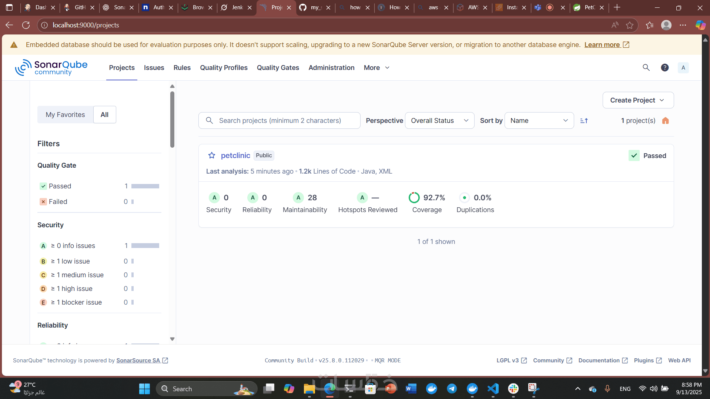Focus the Search projects input field
This screenshot has height=399, width=710.
point(279,121)
